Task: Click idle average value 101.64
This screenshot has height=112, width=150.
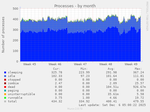Action: coord(111,76)
